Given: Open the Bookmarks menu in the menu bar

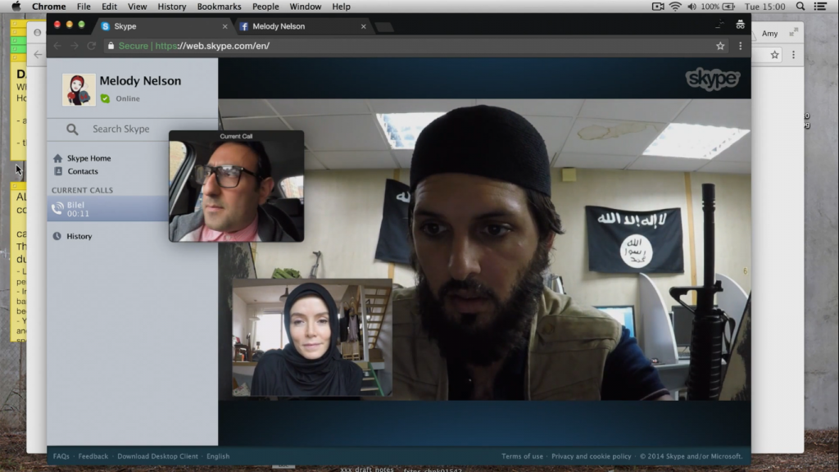Looking at the screenshot, I should pos(219,7).
